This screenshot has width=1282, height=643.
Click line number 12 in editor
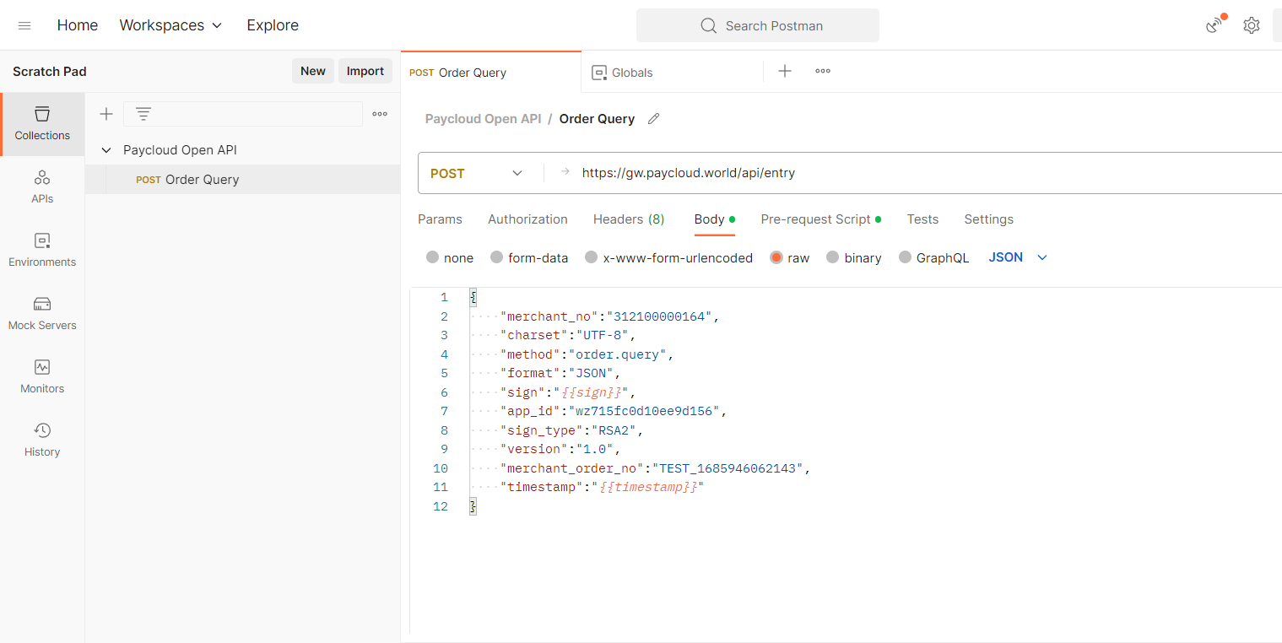click(x=441, y=506)
